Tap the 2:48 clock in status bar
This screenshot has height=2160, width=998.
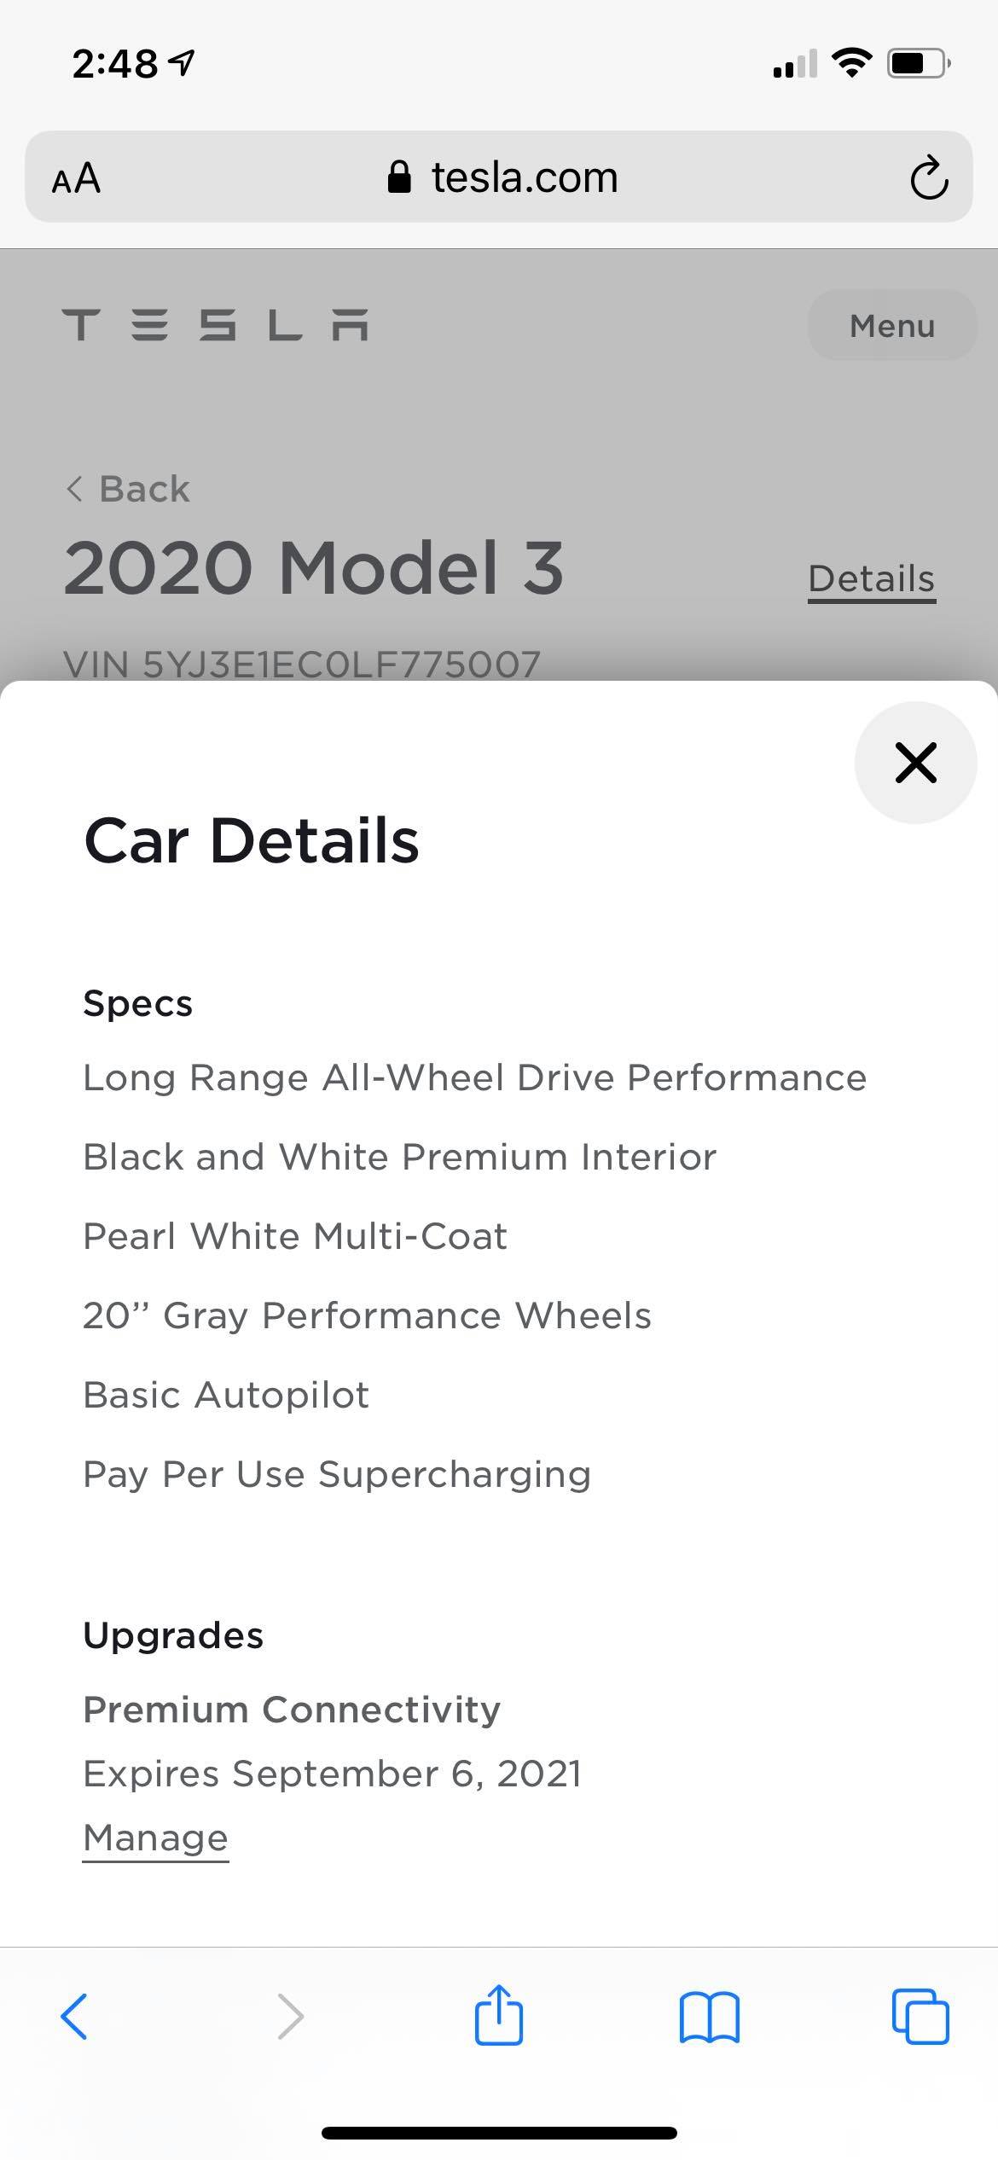pyautogui.click(x=115, y=63)
